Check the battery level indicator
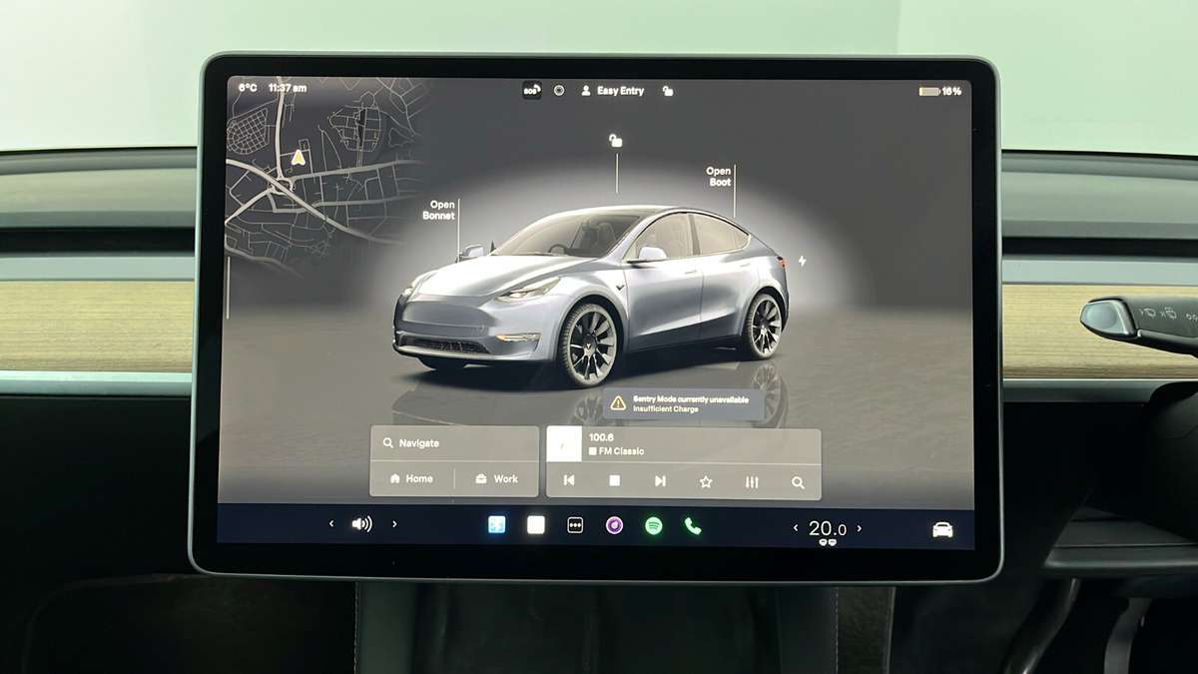 (939, 91)
